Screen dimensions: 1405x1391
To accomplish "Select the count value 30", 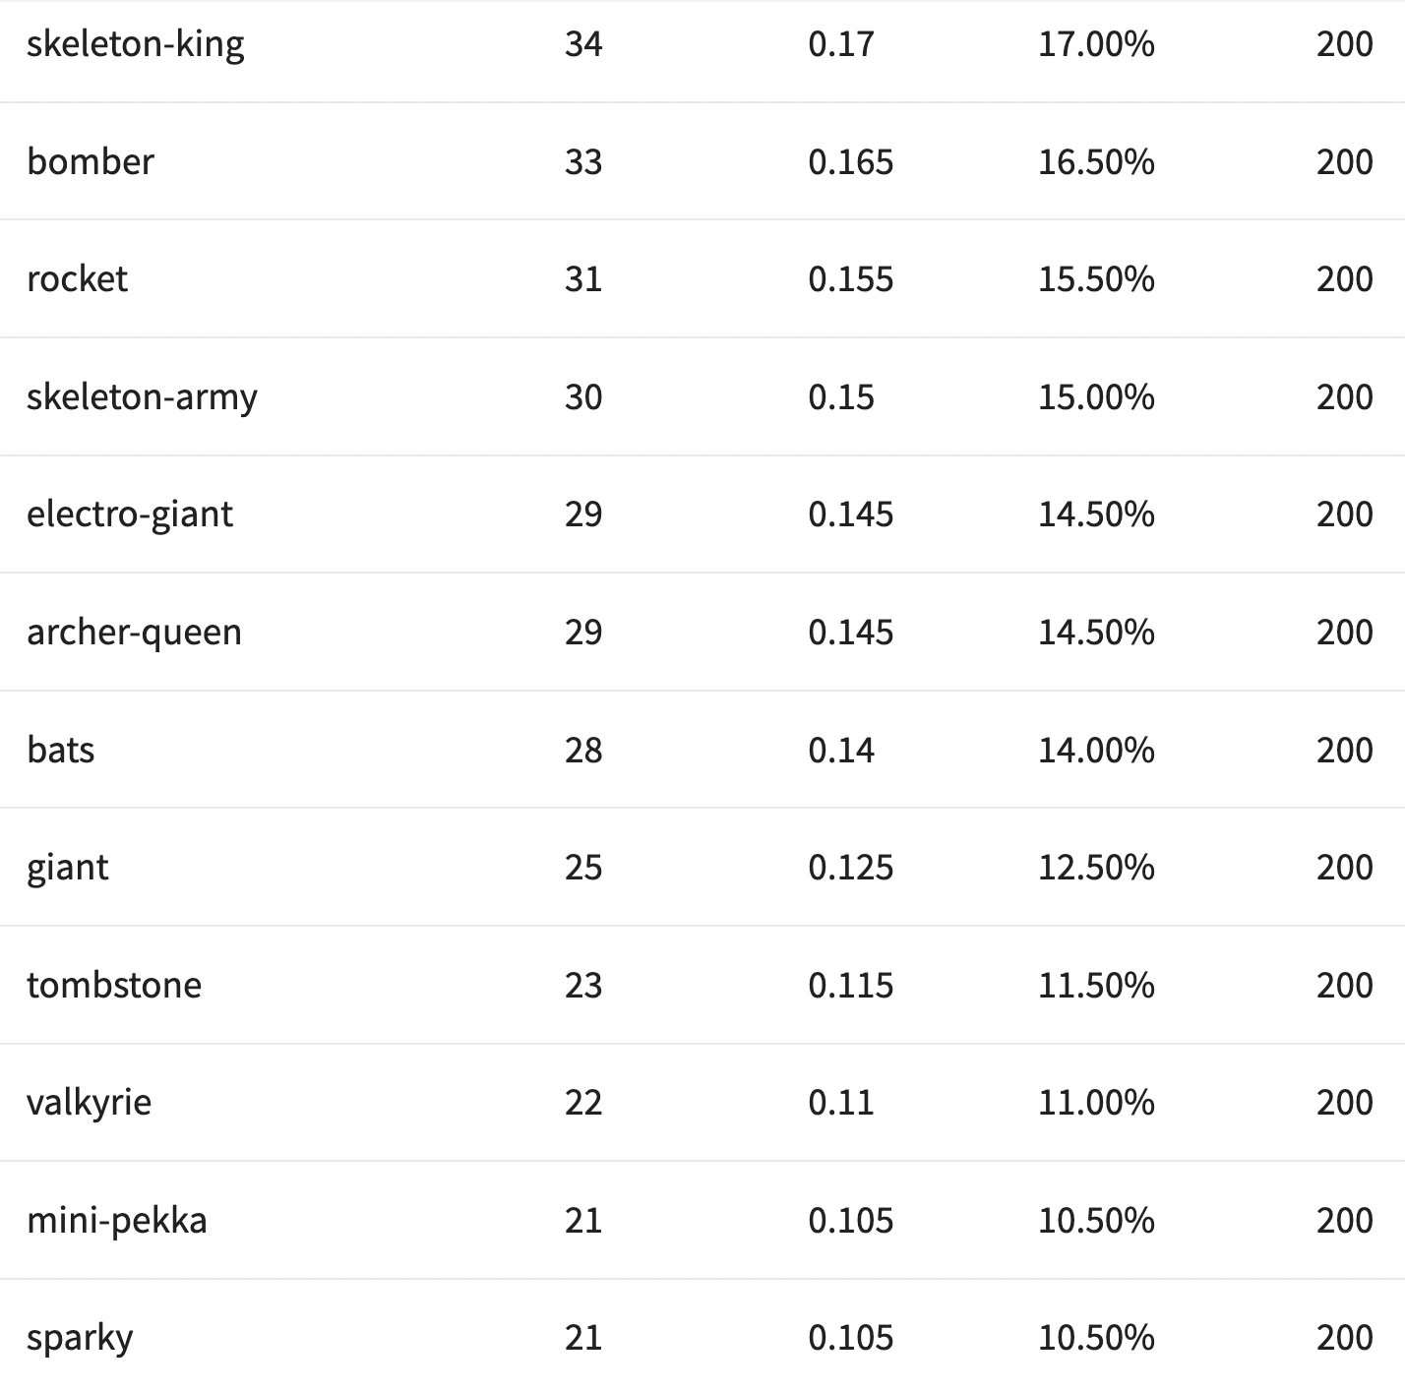I will [583, 397].
